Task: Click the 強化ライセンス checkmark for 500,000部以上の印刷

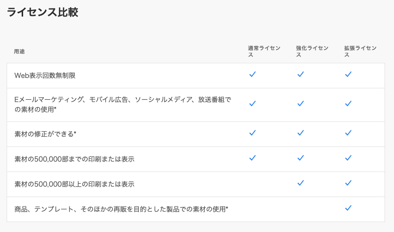Action: click(x=301, y=183)
